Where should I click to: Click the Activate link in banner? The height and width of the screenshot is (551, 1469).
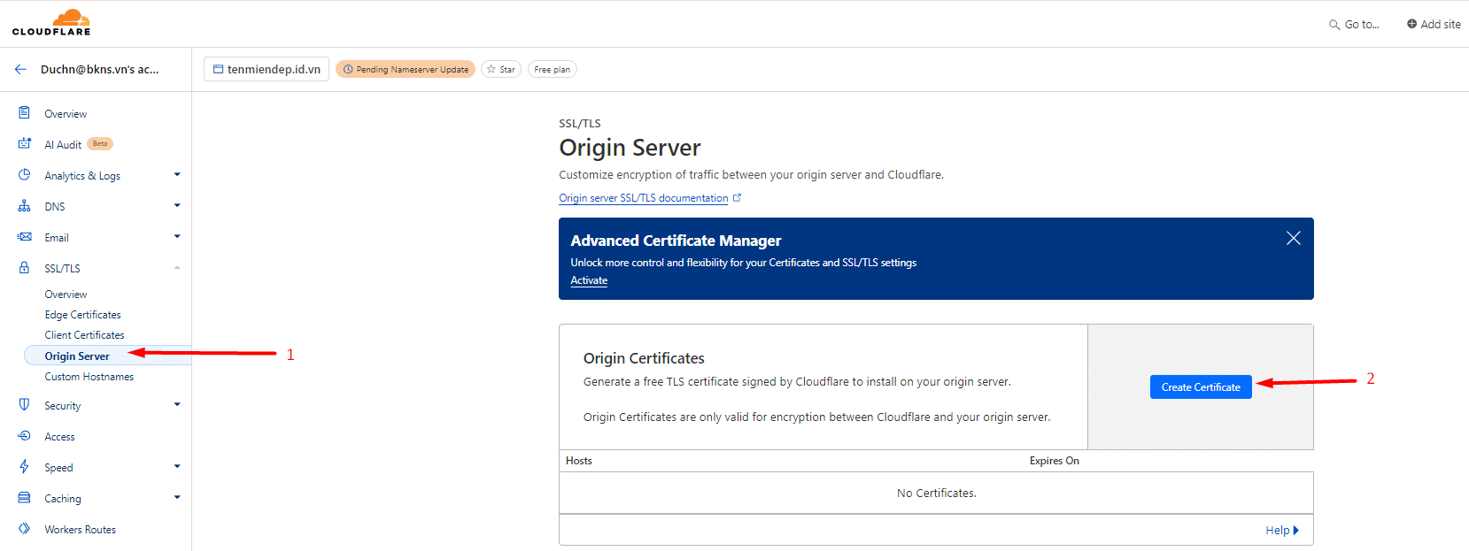coord(589,280)
